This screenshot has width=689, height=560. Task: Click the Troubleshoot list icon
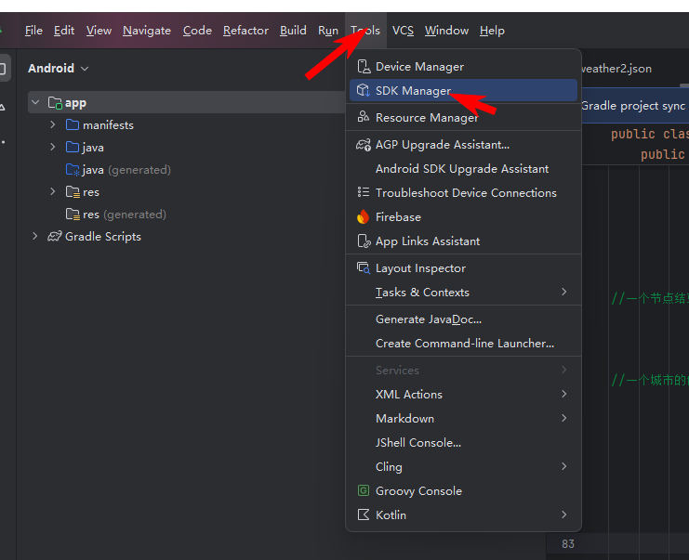(364, 192)
